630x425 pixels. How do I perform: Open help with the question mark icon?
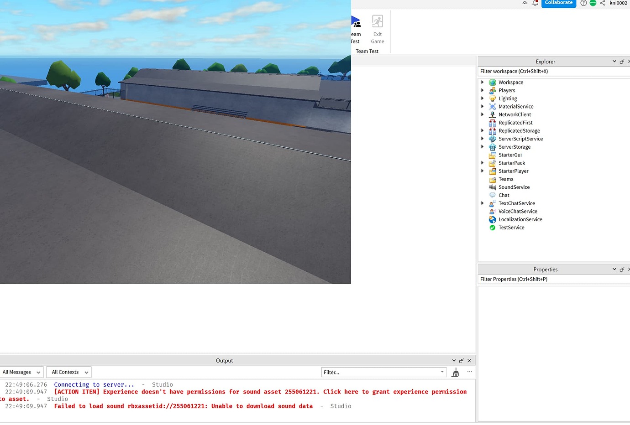(x=583, y=3)
